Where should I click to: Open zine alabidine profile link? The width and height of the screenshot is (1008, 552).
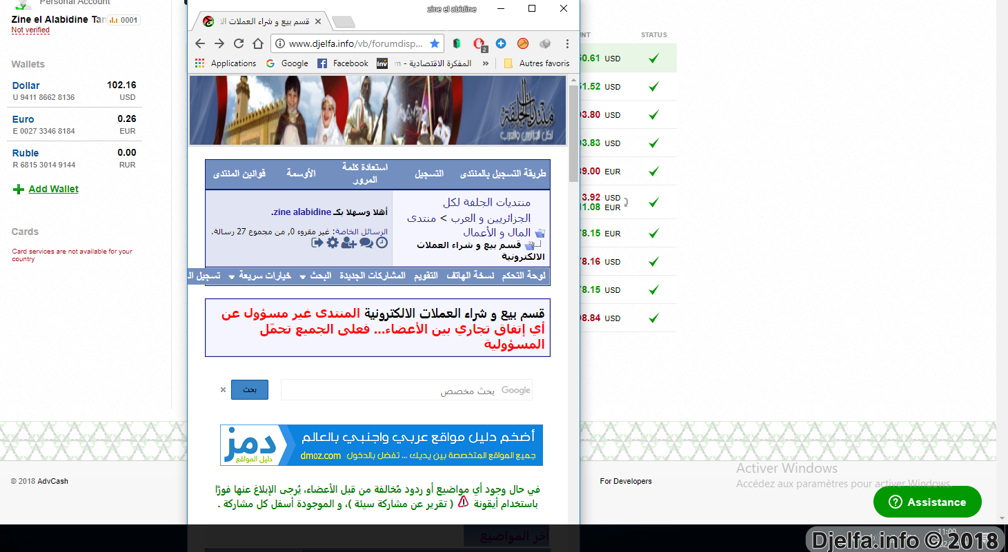pos(302,212)
